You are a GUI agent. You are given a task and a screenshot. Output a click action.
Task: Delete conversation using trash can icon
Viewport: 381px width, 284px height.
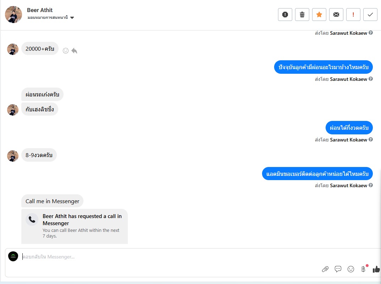click(x=302, y=15)
